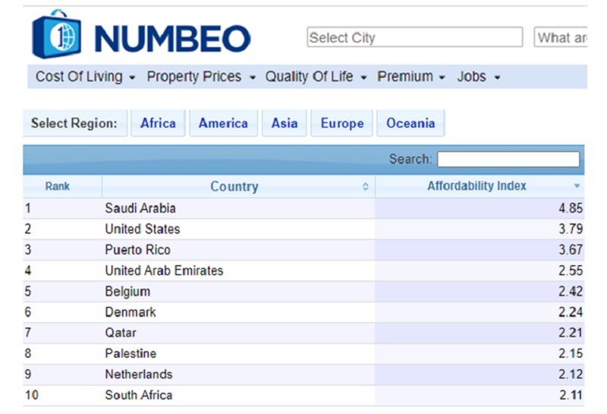Select the Africa region tab
607x414 pixels.
[x=158, y=123]
